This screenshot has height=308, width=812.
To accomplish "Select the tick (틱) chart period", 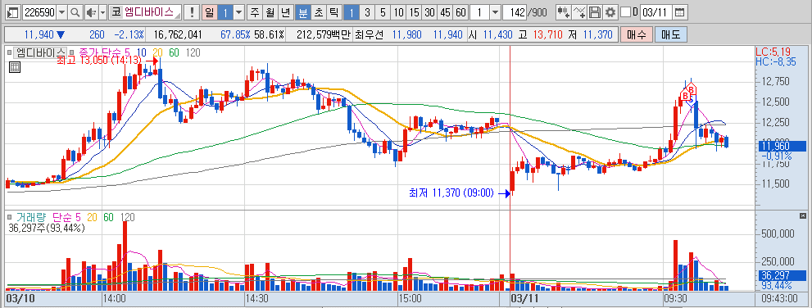I will point(334,12).
